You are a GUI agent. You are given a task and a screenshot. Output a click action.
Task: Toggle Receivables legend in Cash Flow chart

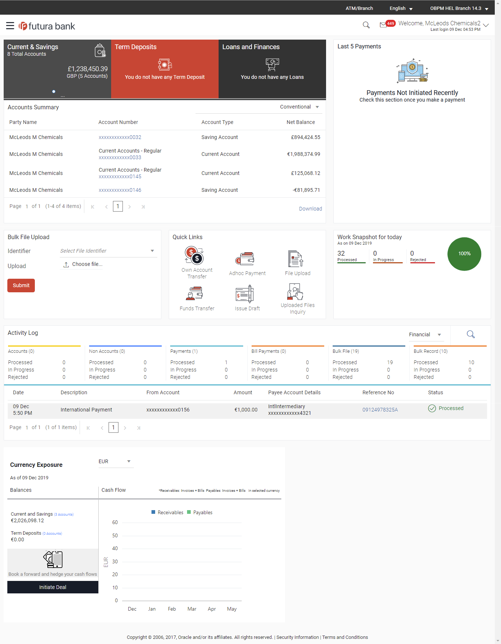(x=167, y=512)
